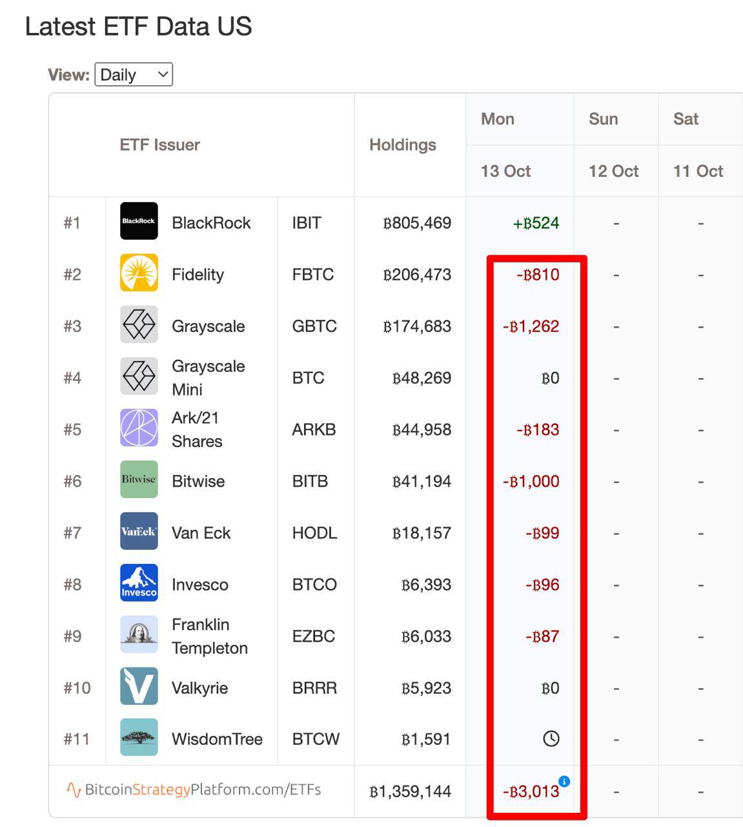Click the Grayscale GBTC issuer name
Screen dimensions: 743x827
pos(208,326)
